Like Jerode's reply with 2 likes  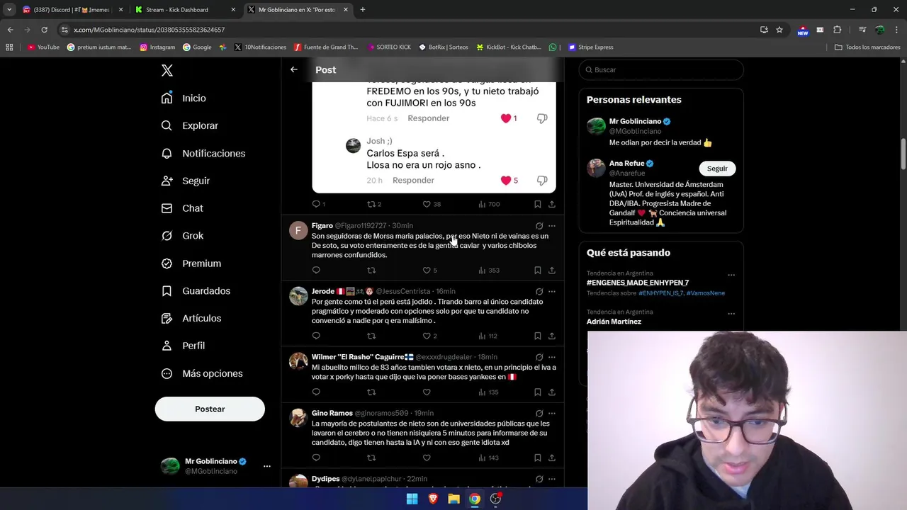[429, 336]
